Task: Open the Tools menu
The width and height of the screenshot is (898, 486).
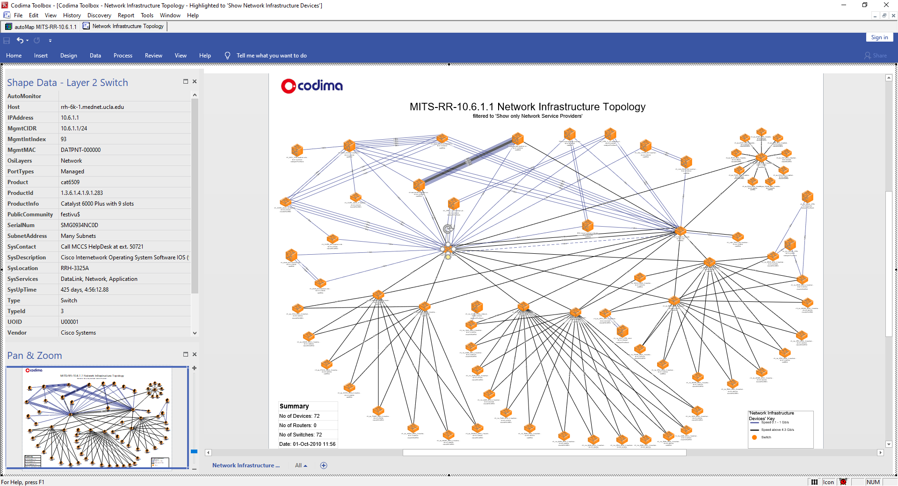Action: [147, 15]
